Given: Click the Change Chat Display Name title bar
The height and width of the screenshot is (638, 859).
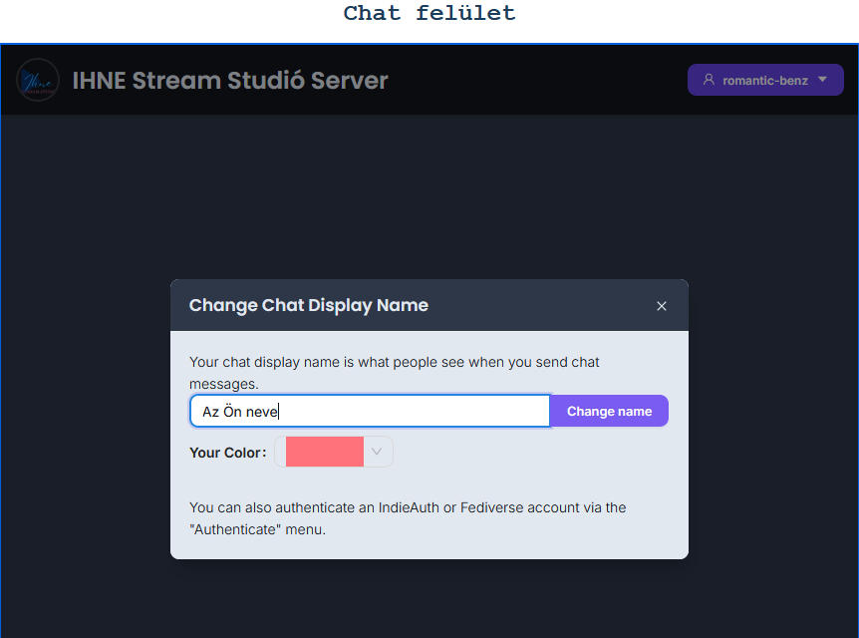Looking at the screenshot, I should coord(308,305).
